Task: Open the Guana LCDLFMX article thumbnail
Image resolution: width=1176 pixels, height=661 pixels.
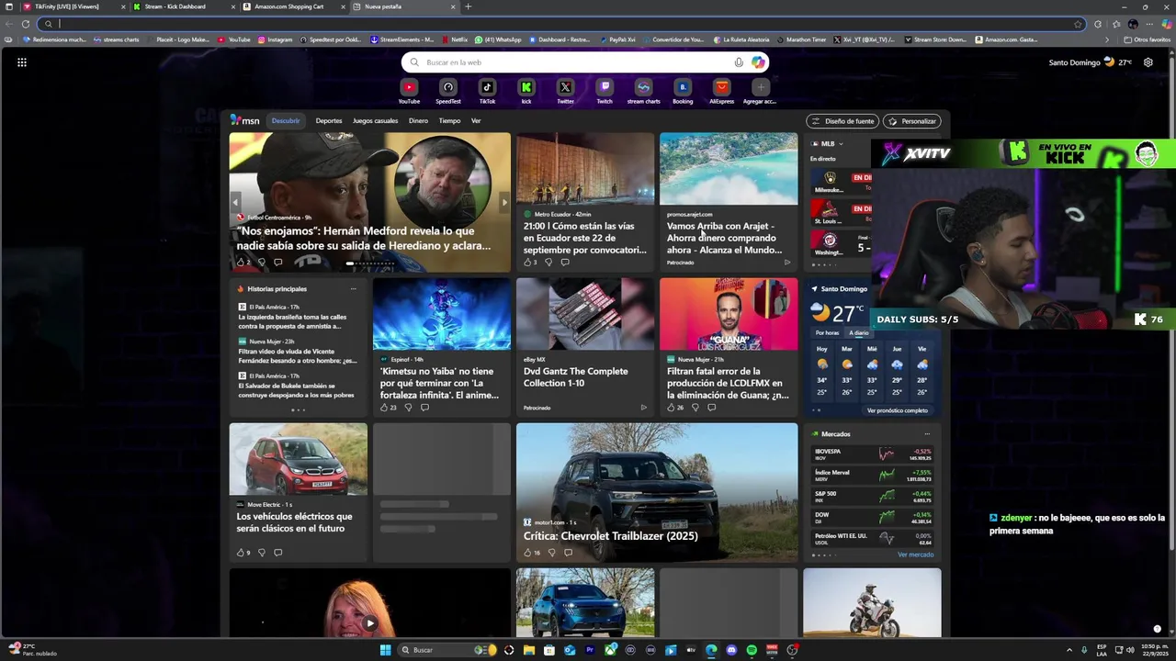Action: pyautogui.click(x=729, y=314)
